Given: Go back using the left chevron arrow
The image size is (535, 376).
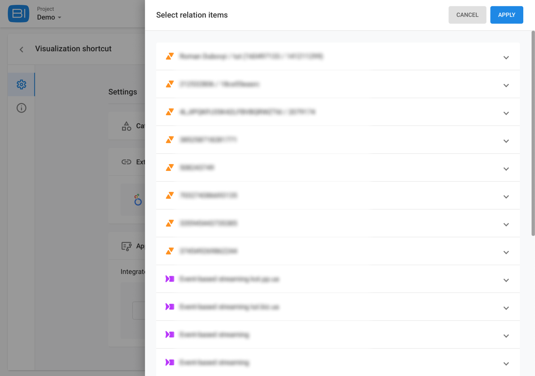Looking at the screenshot, I should tap(21, 49).
